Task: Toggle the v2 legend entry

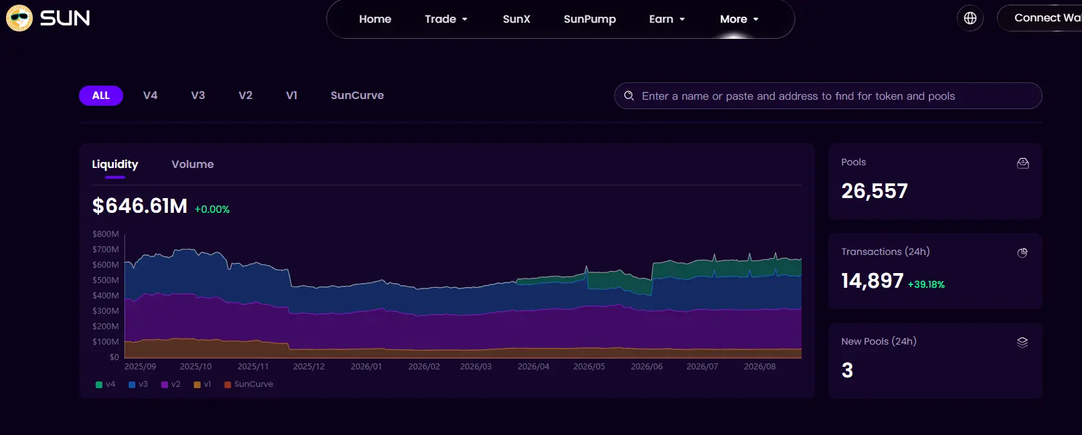Action: (171, 384)
